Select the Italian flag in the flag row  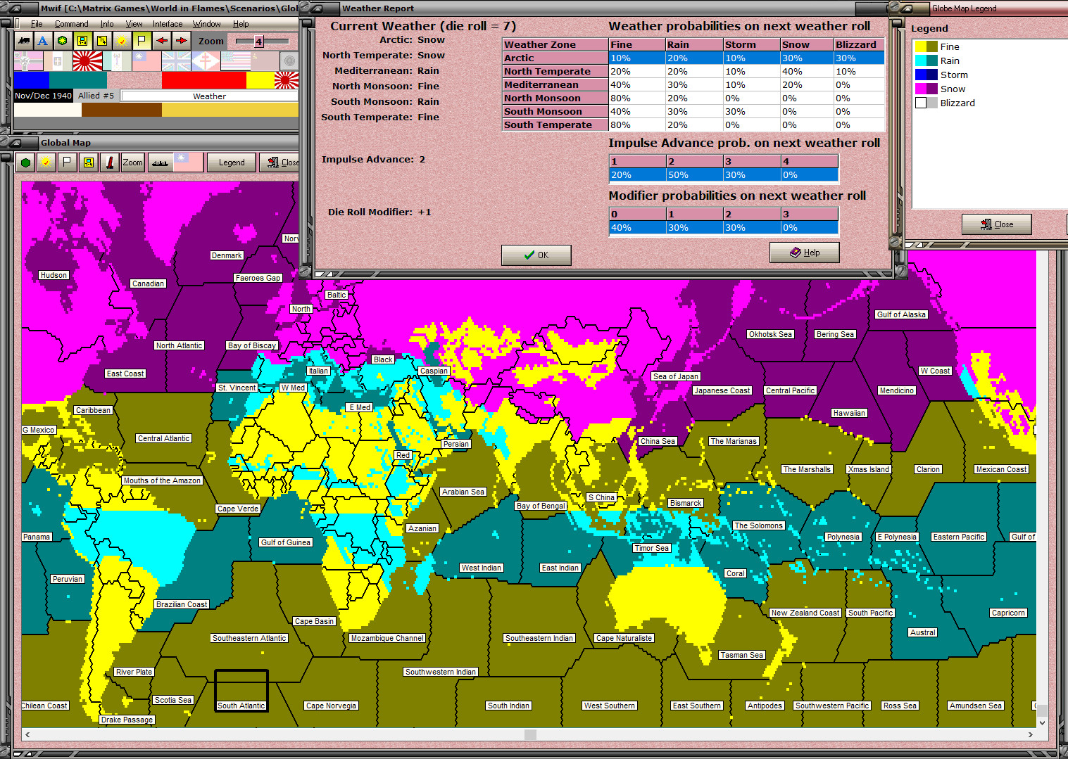(x=58, y=61)
